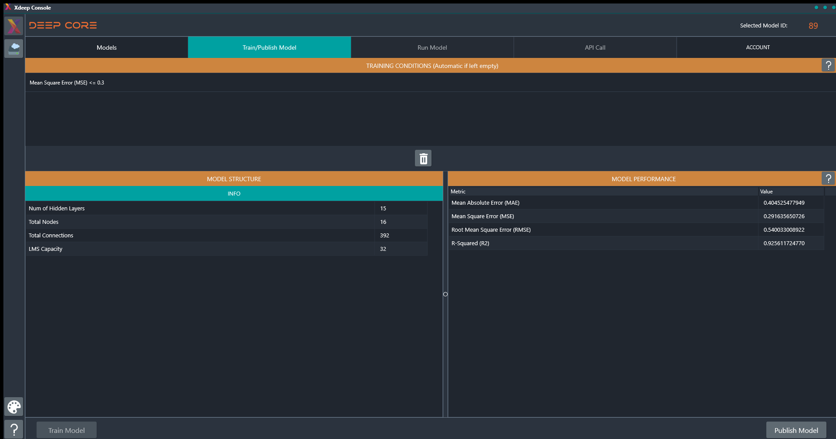Open the cloud storage sidebar icon
The width and height of the screenshot is (836, 439).
click(14, 48)
